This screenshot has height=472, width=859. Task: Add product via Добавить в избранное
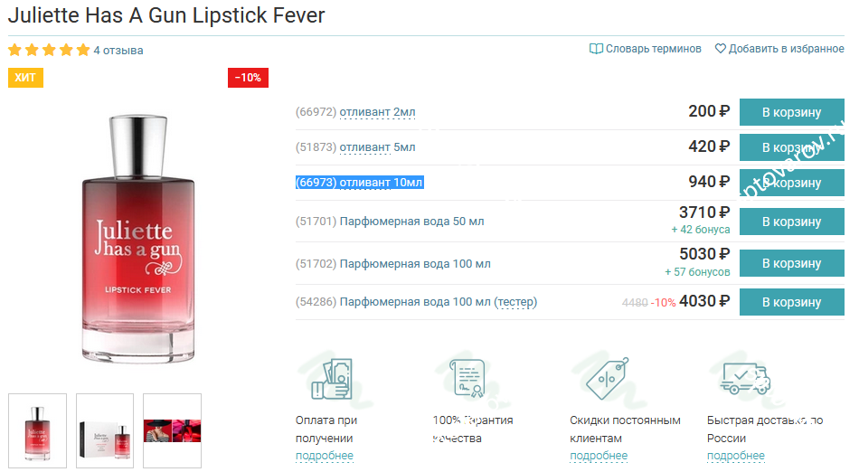coord(786,49)
